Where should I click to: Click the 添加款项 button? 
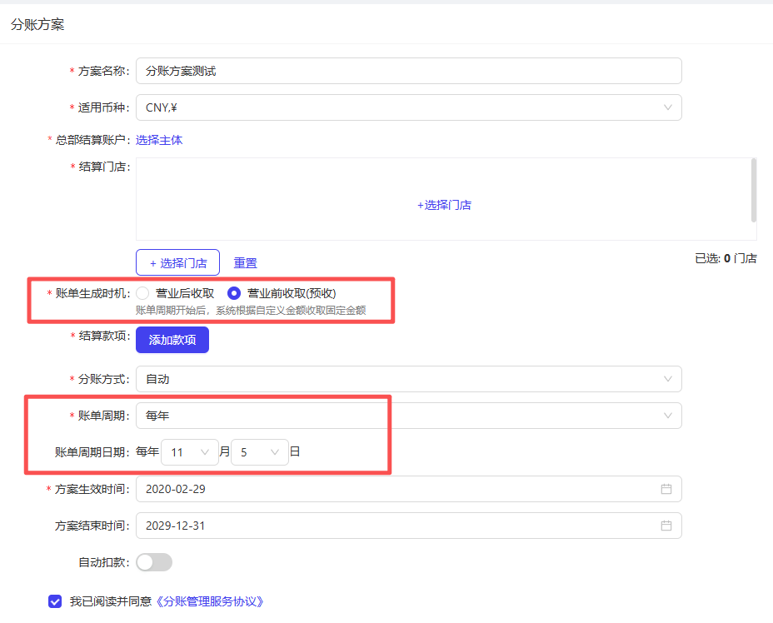(172, 340)
